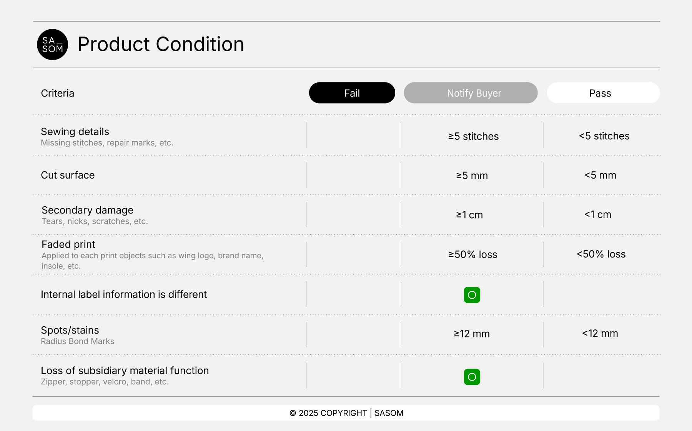Click the Spots/stains criterion
Screen dimensions: 692x431
[70, 331]
